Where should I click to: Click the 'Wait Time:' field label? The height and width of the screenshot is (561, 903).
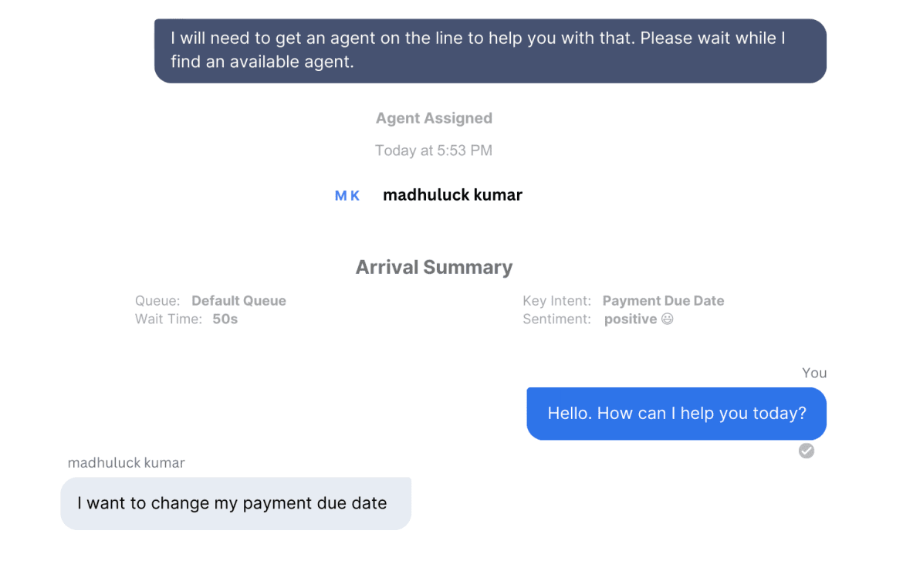(x=167, y=319)
